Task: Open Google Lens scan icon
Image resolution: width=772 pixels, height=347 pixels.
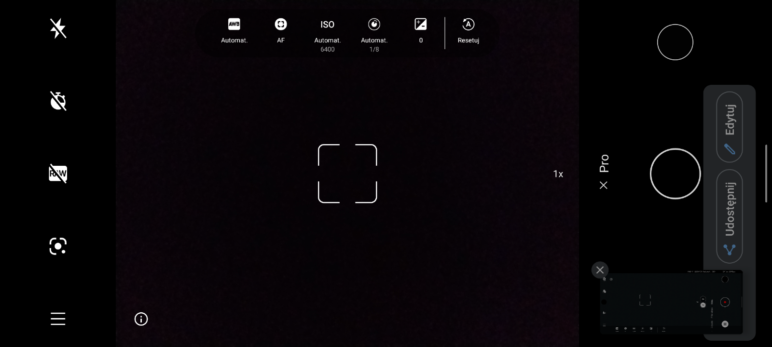Action: (58, 246)
